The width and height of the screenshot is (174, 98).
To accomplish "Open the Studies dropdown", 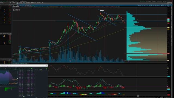I will click(x=163, y=5).
